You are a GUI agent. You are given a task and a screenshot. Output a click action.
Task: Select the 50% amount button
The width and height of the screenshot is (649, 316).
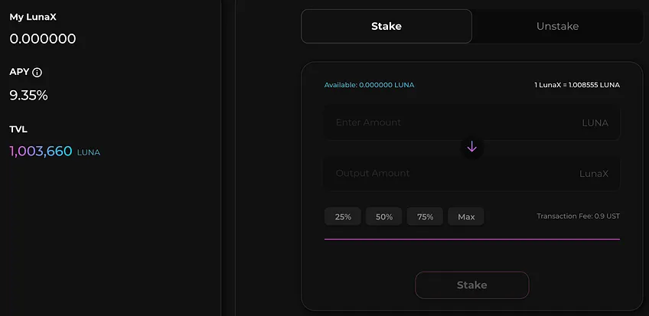[x=383, y=217]
